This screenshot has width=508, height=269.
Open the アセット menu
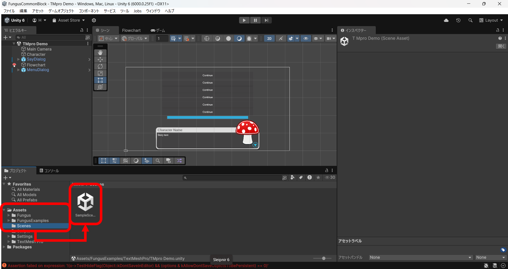[38, 11]
